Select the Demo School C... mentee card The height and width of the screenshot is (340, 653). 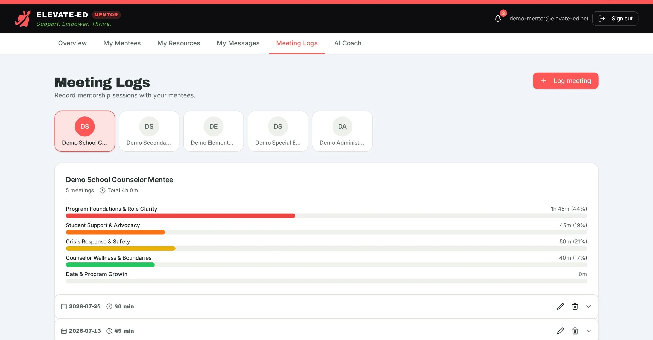tap(85, 131)
